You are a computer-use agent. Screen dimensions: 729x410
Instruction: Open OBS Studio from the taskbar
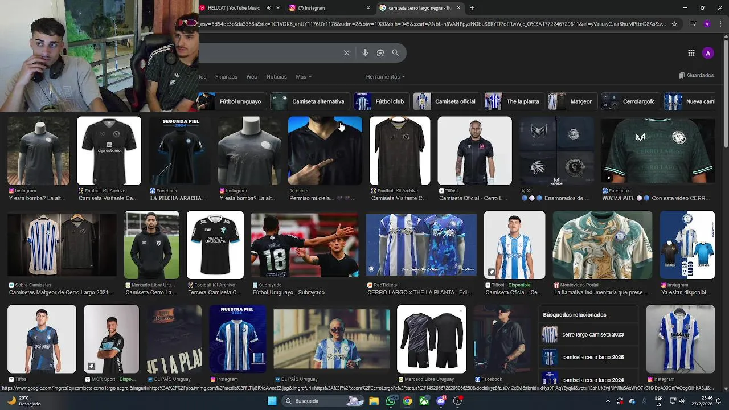point(457,401)
